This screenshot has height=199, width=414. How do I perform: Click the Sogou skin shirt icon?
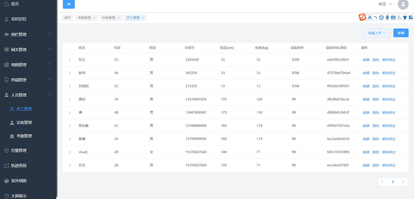(x=405, y=17)
